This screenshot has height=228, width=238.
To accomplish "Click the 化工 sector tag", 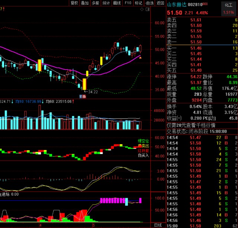I will coord(228,5).
